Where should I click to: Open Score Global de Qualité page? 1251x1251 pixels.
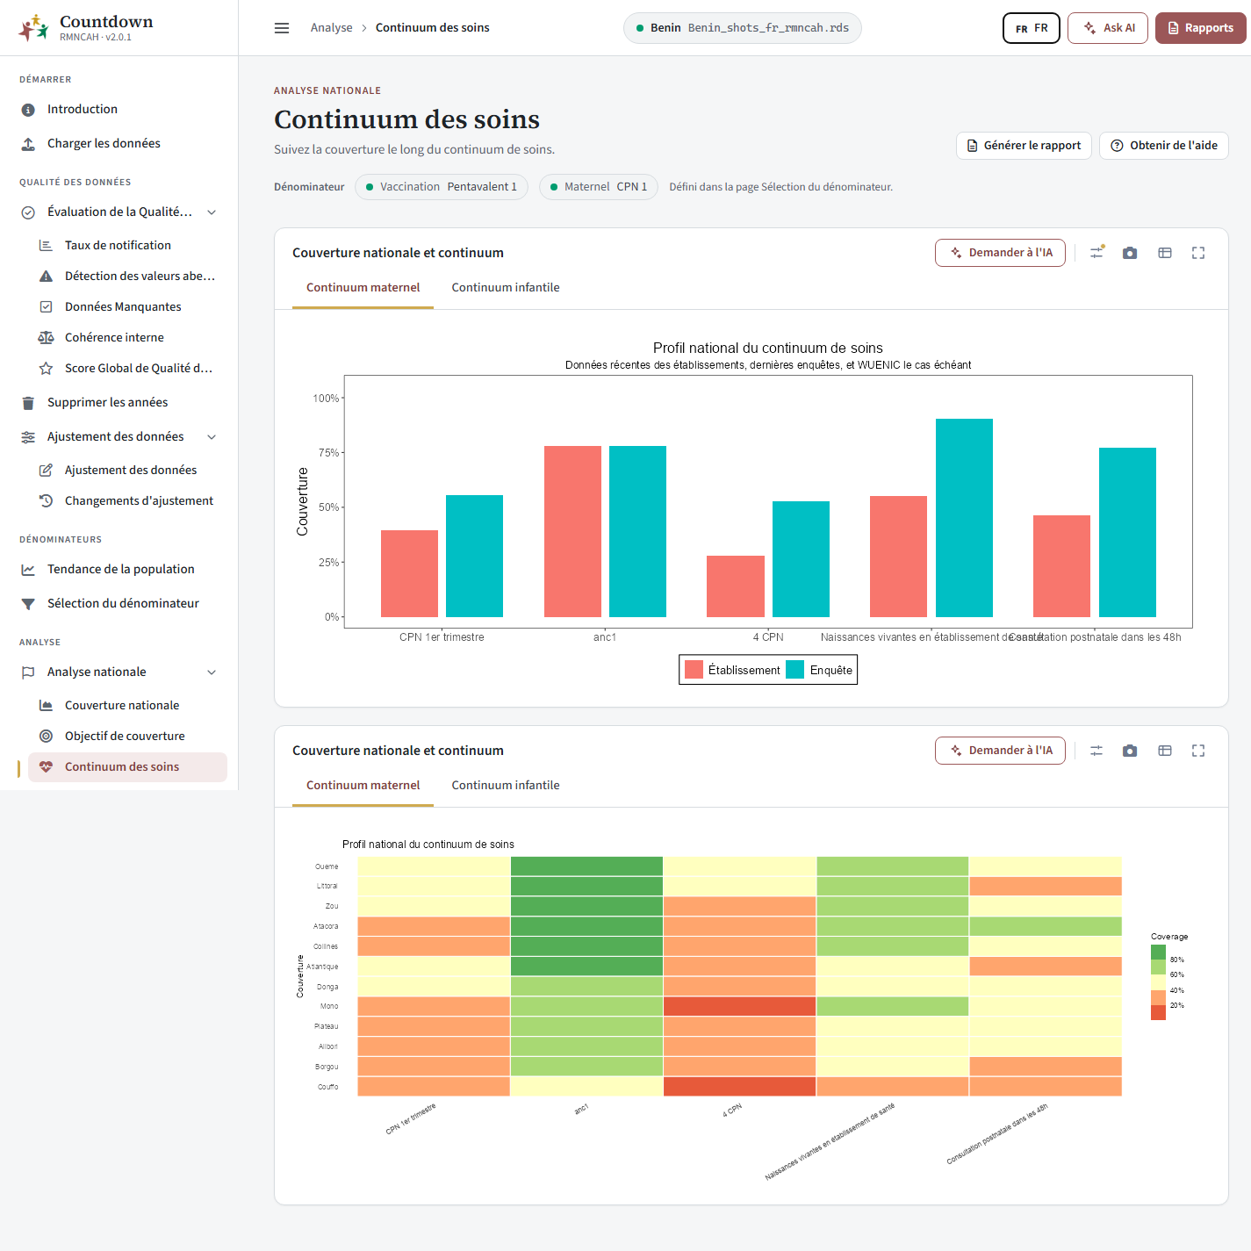point(127,368)
